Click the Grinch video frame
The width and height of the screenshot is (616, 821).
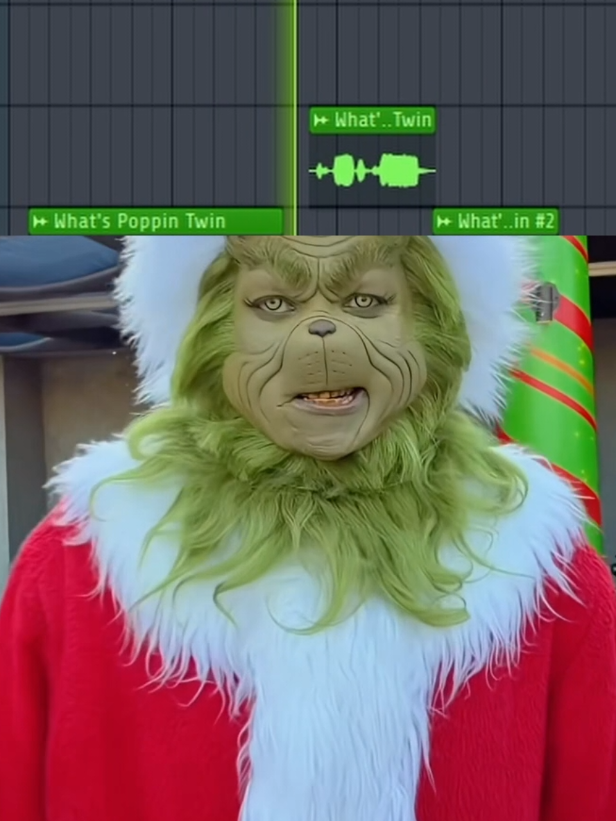(308, 528)
